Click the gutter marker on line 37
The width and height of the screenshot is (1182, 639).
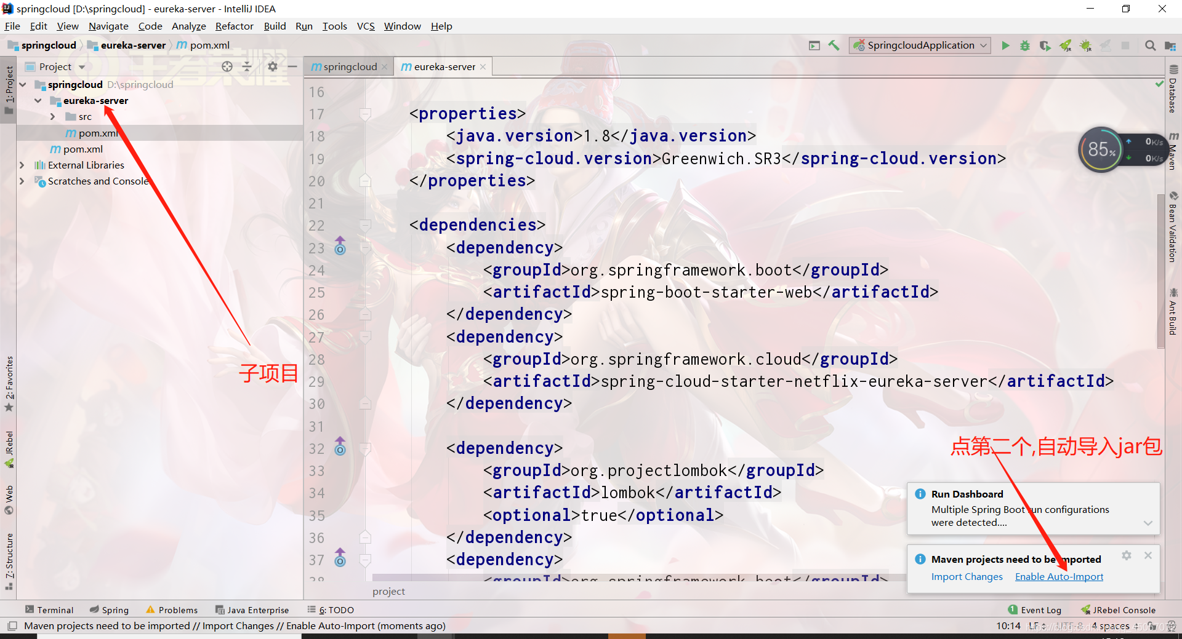(340, 558)
